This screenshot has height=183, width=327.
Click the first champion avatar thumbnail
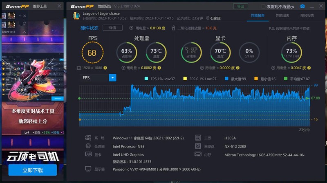coord(4,16)
